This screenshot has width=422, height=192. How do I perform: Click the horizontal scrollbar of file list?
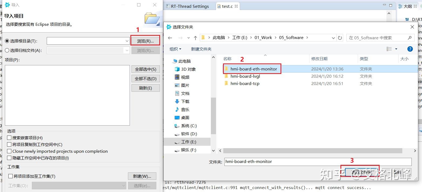[313, 151]
